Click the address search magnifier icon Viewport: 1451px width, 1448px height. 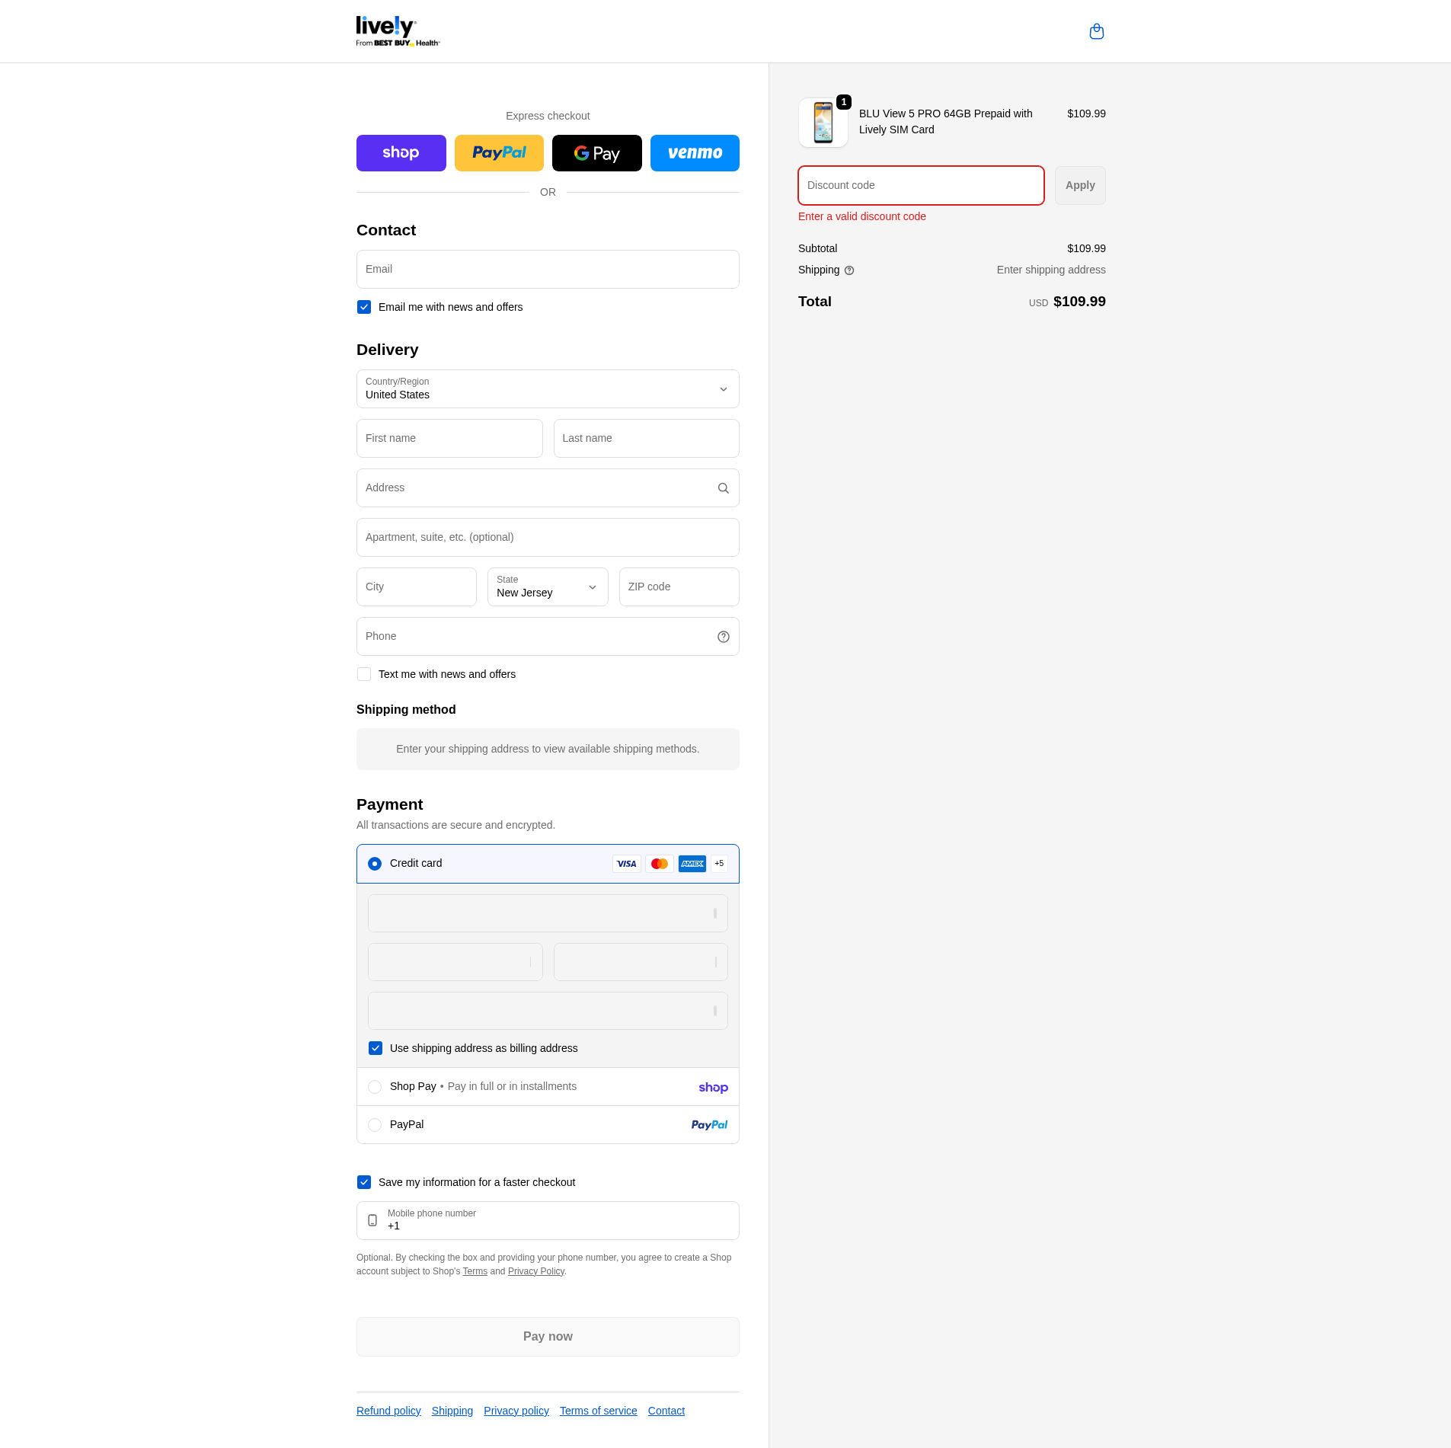[x=723, y=488]
